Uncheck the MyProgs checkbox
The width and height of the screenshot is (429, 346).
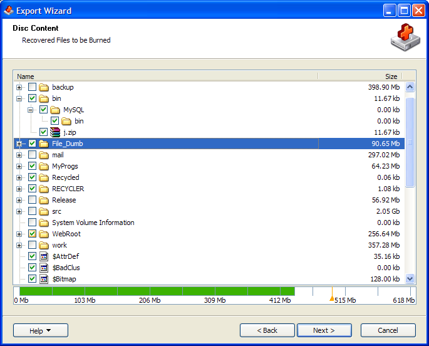coord(33,166)
